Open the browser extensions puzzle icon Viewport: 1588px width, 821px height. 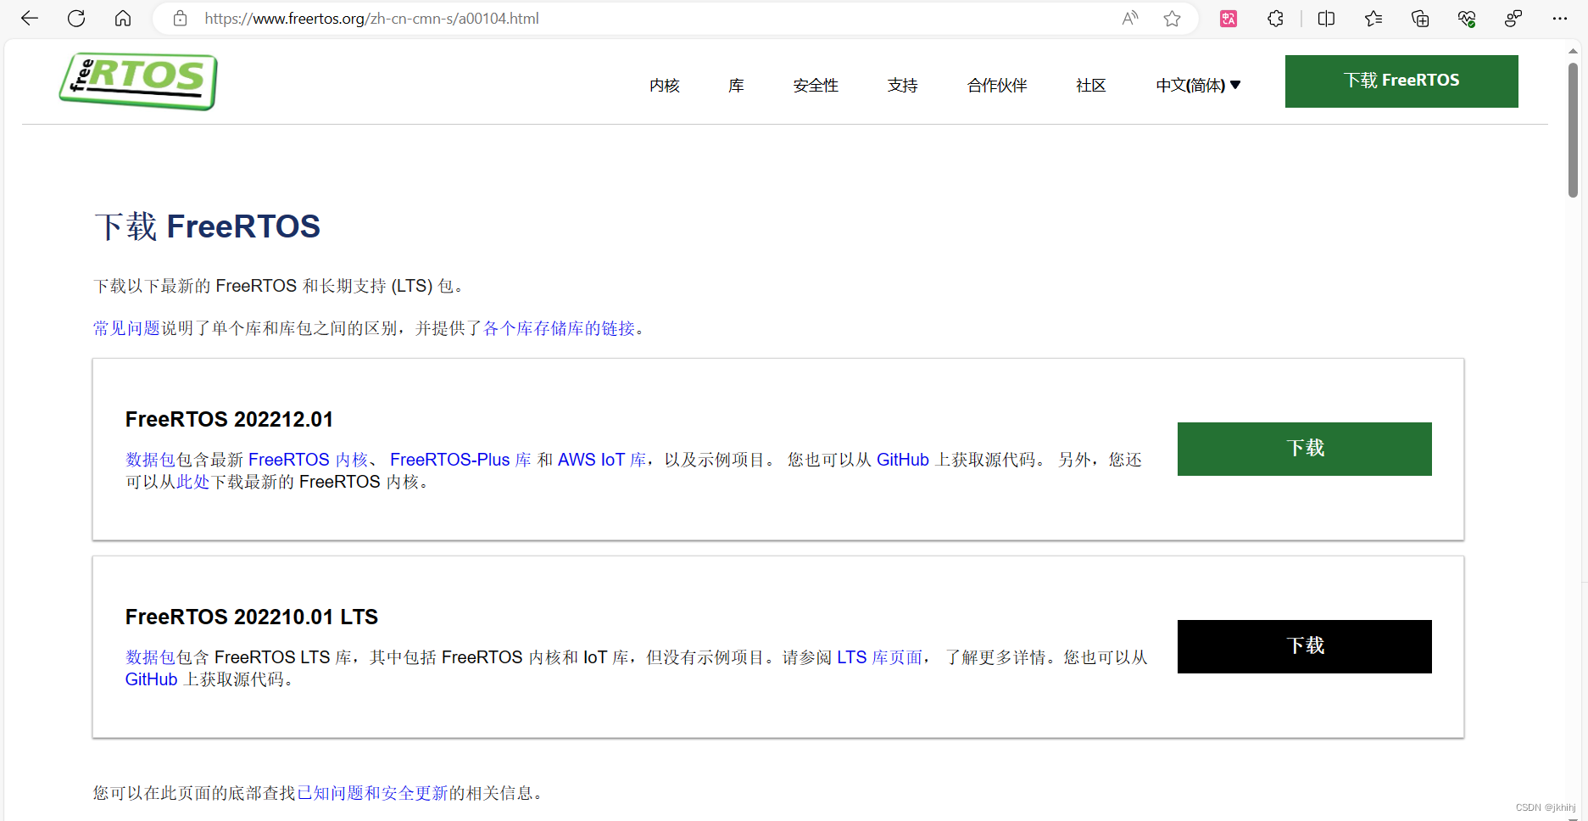pos(1275,18)
